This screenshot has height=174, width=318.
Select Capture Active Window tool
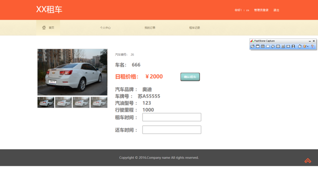[258, 46]
